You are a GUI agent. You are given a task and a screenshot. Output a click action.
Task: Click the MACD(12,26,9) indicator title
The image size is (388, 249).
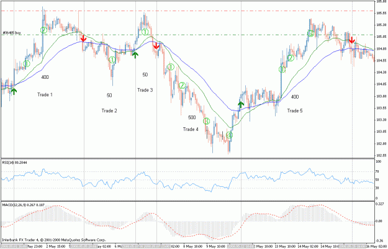[23, 205]
